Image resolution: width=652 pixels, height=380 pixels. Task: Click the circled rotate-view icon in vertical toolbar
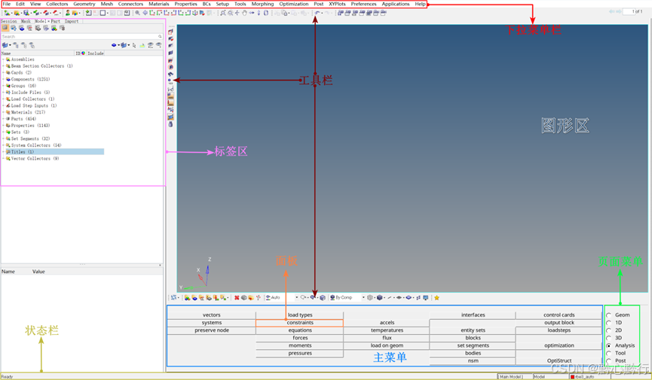[170, 67]
